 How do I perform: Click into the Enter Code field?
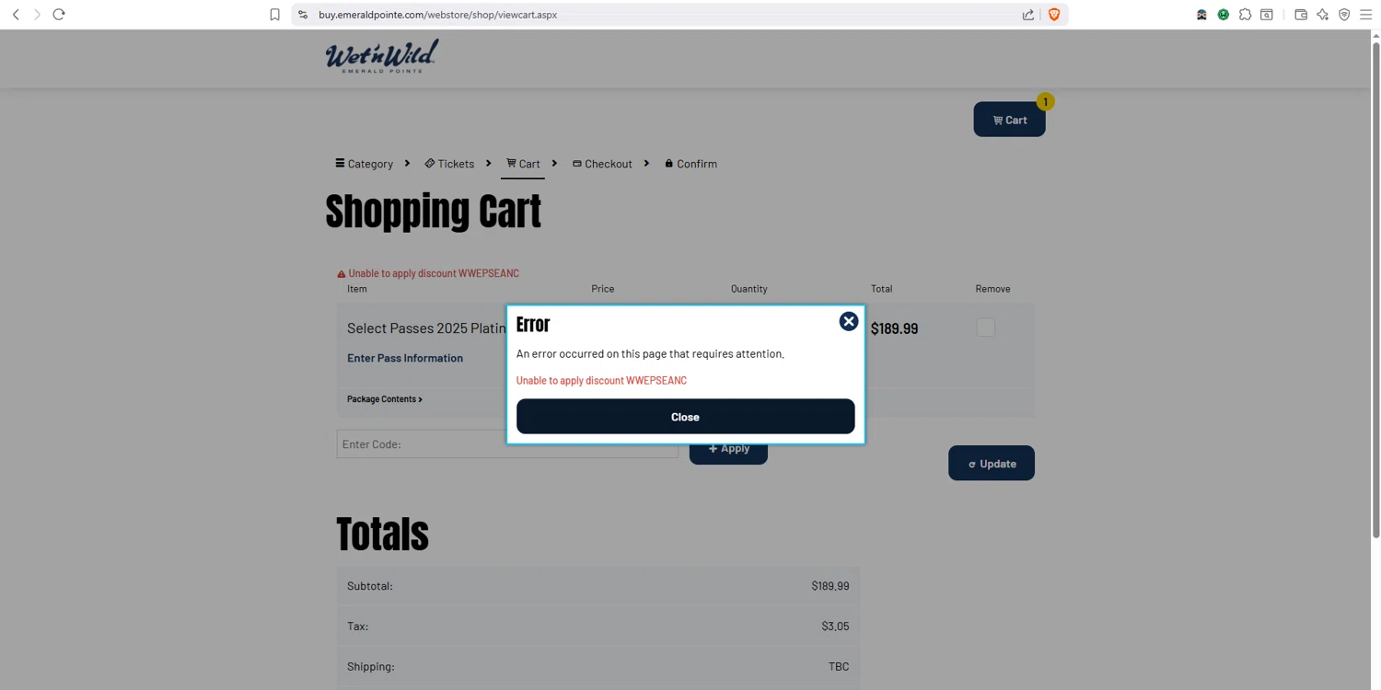tap(507, 443)
